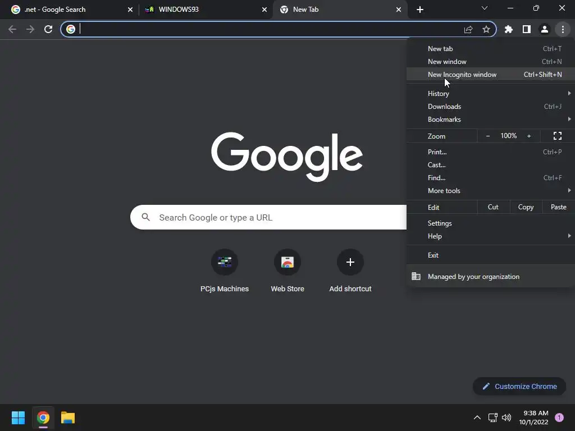
Task: Select Print... in the menu
Action: (491, 152)
